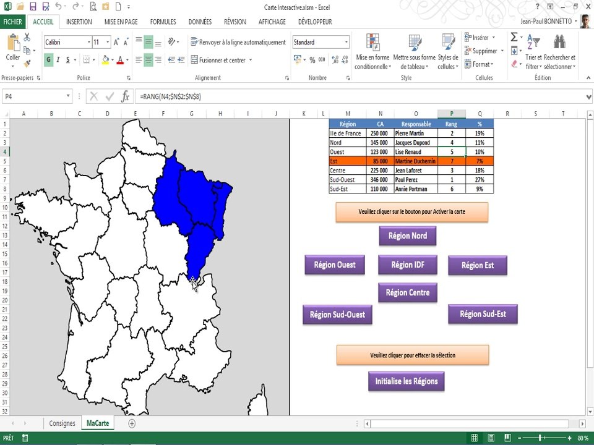
Task: Click the Région IDF button
Action: (x=408, y=265)
